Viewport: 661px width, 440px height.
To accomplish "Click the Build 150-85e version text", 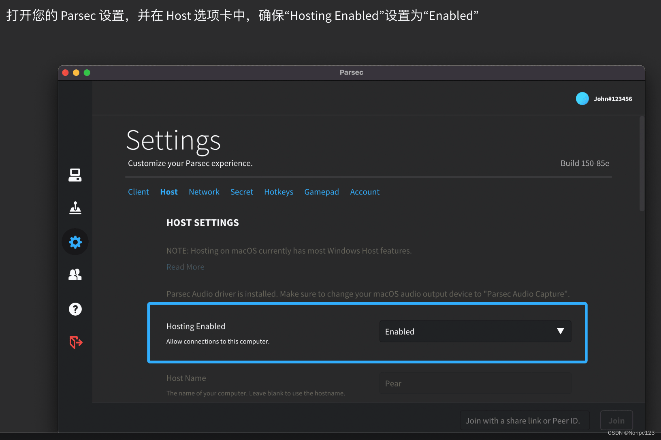I will 585,163.
